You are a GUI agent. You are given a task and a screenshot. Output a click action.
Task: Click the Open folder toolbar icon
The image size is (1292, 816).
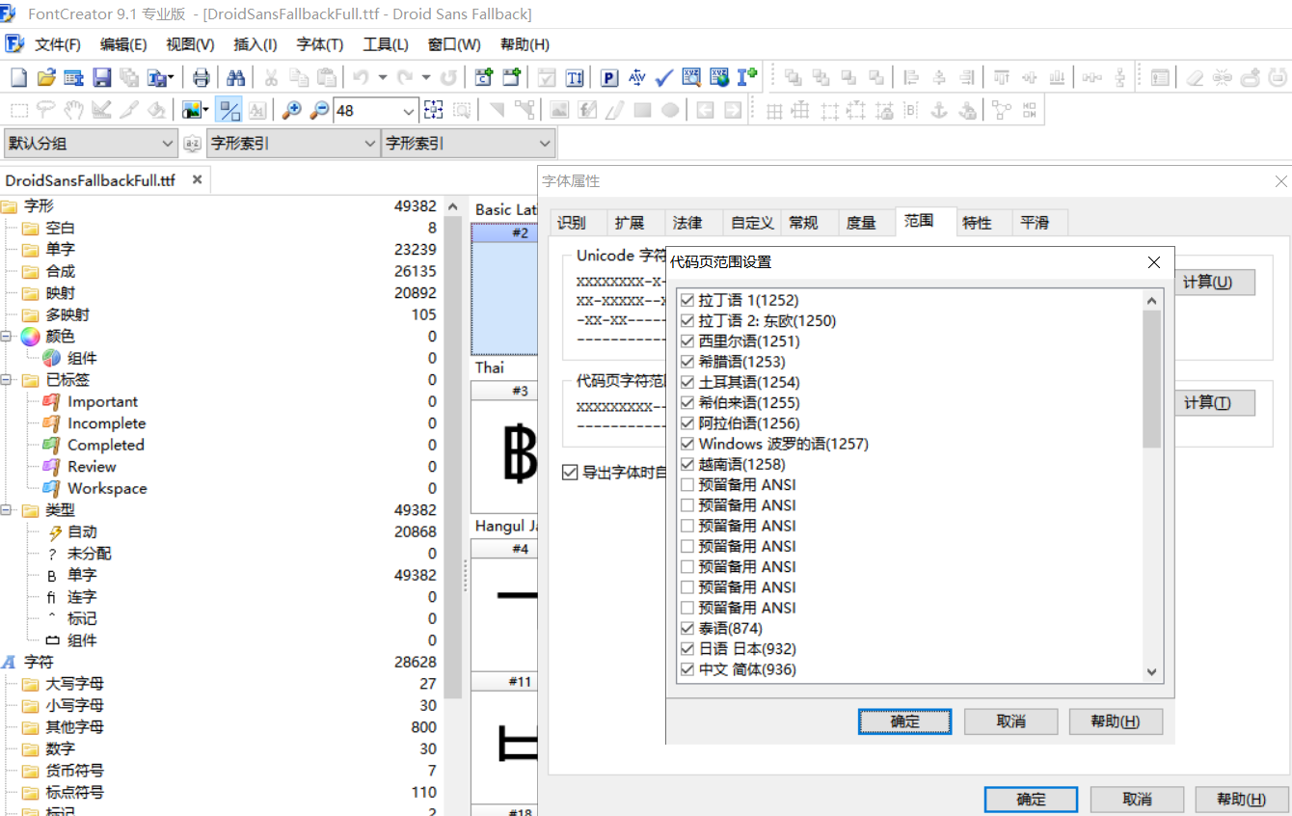click(x=45, y=78)
